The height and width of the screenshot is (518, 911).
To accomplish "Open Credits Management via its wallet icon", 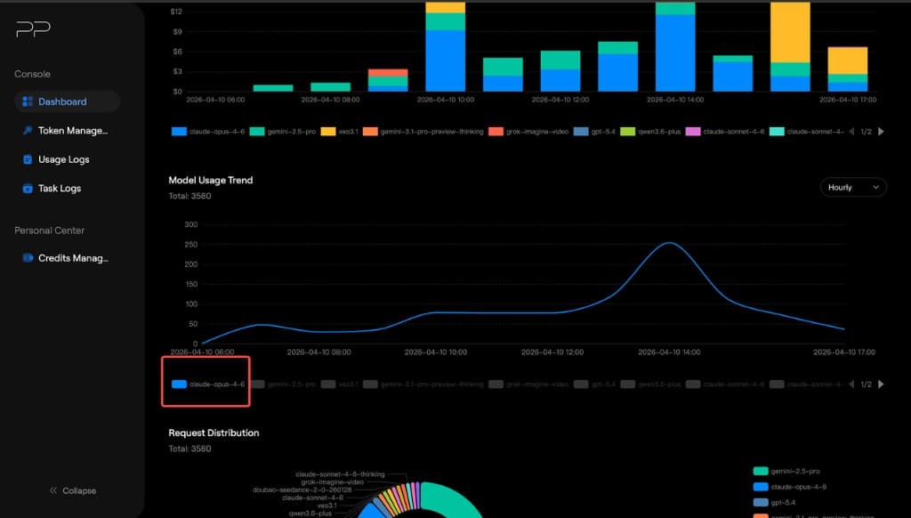I will click(x=28, y=257).
